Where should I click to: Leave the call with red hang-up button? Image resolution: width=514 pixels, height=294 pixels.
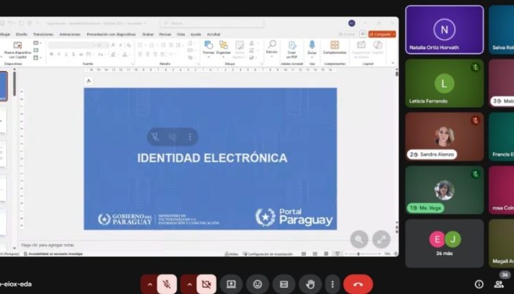(x=358, y=284)
